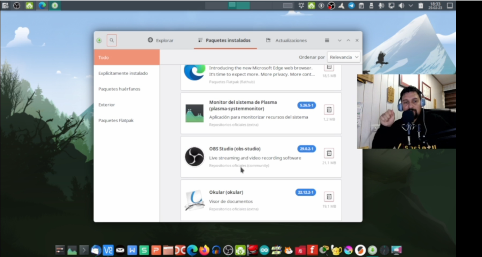482x257 pixels.
Task: Click the Microsoft Edge logo in package list
Action: [x=194, y=72]
